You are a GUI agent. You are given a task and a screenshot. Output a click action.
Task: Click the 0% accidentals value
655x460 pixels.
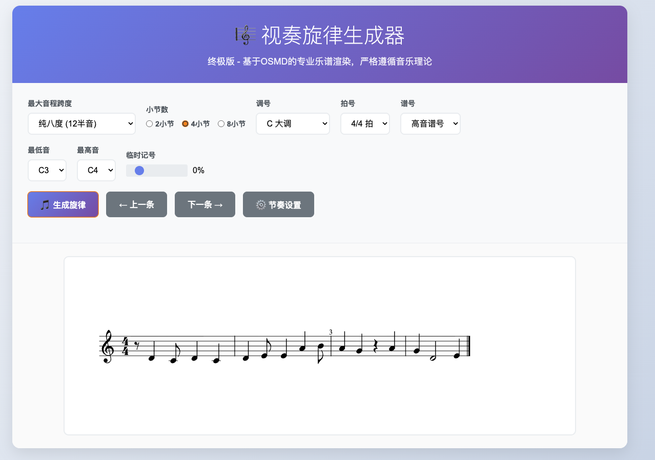coord(198,171)
